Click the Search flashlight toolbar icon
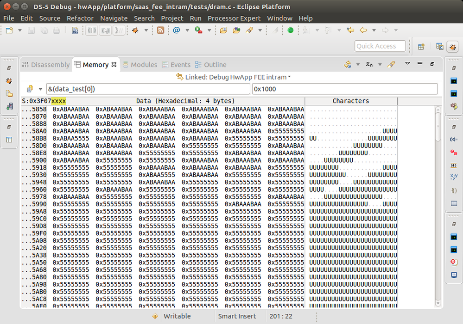This screenshot has height=324, width=463. (249, 30)
